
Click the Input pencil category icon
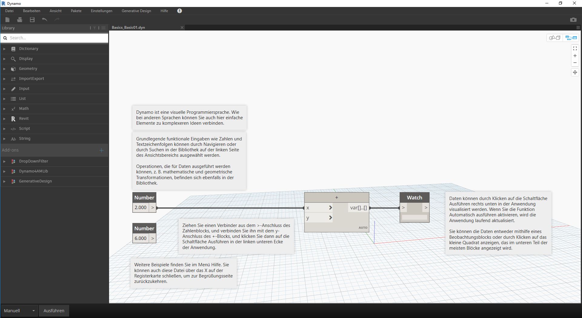pyautogui.click(x=13, y=89)
